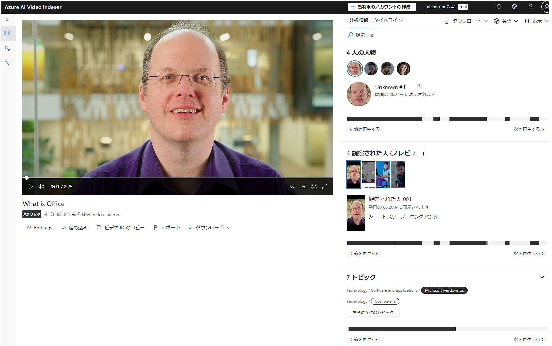552x346 pixels.
Task: Select Computers topic tag
Action: (x=385, y=301)
